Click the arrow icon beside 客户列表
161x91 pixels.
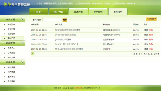click(5, 25)
